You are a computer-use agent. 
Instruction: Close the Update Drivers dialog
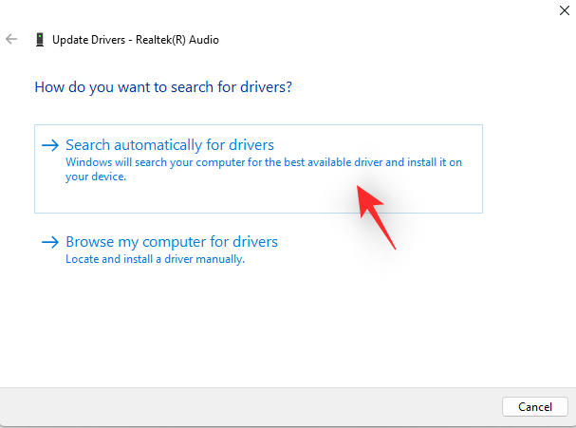565,10
